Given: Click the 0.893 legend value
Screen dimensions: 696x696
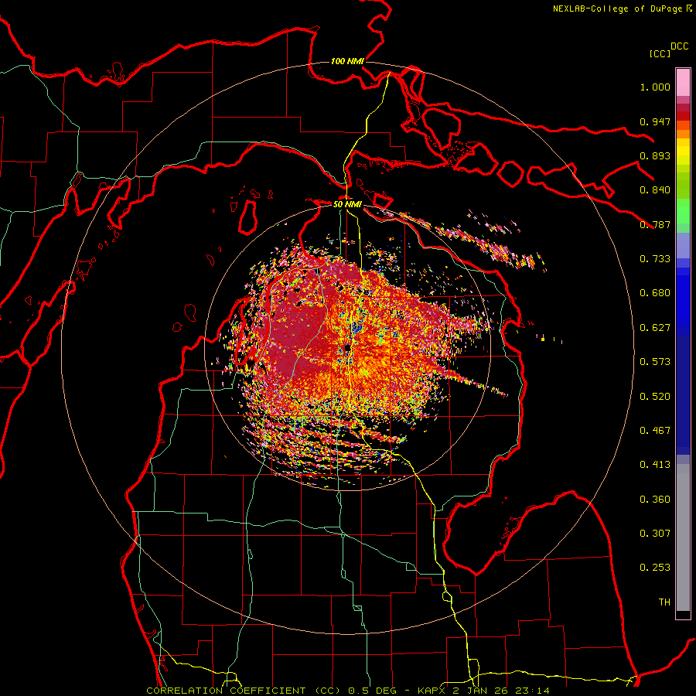Looking at the screenshot, I should [x=655, y=155].
